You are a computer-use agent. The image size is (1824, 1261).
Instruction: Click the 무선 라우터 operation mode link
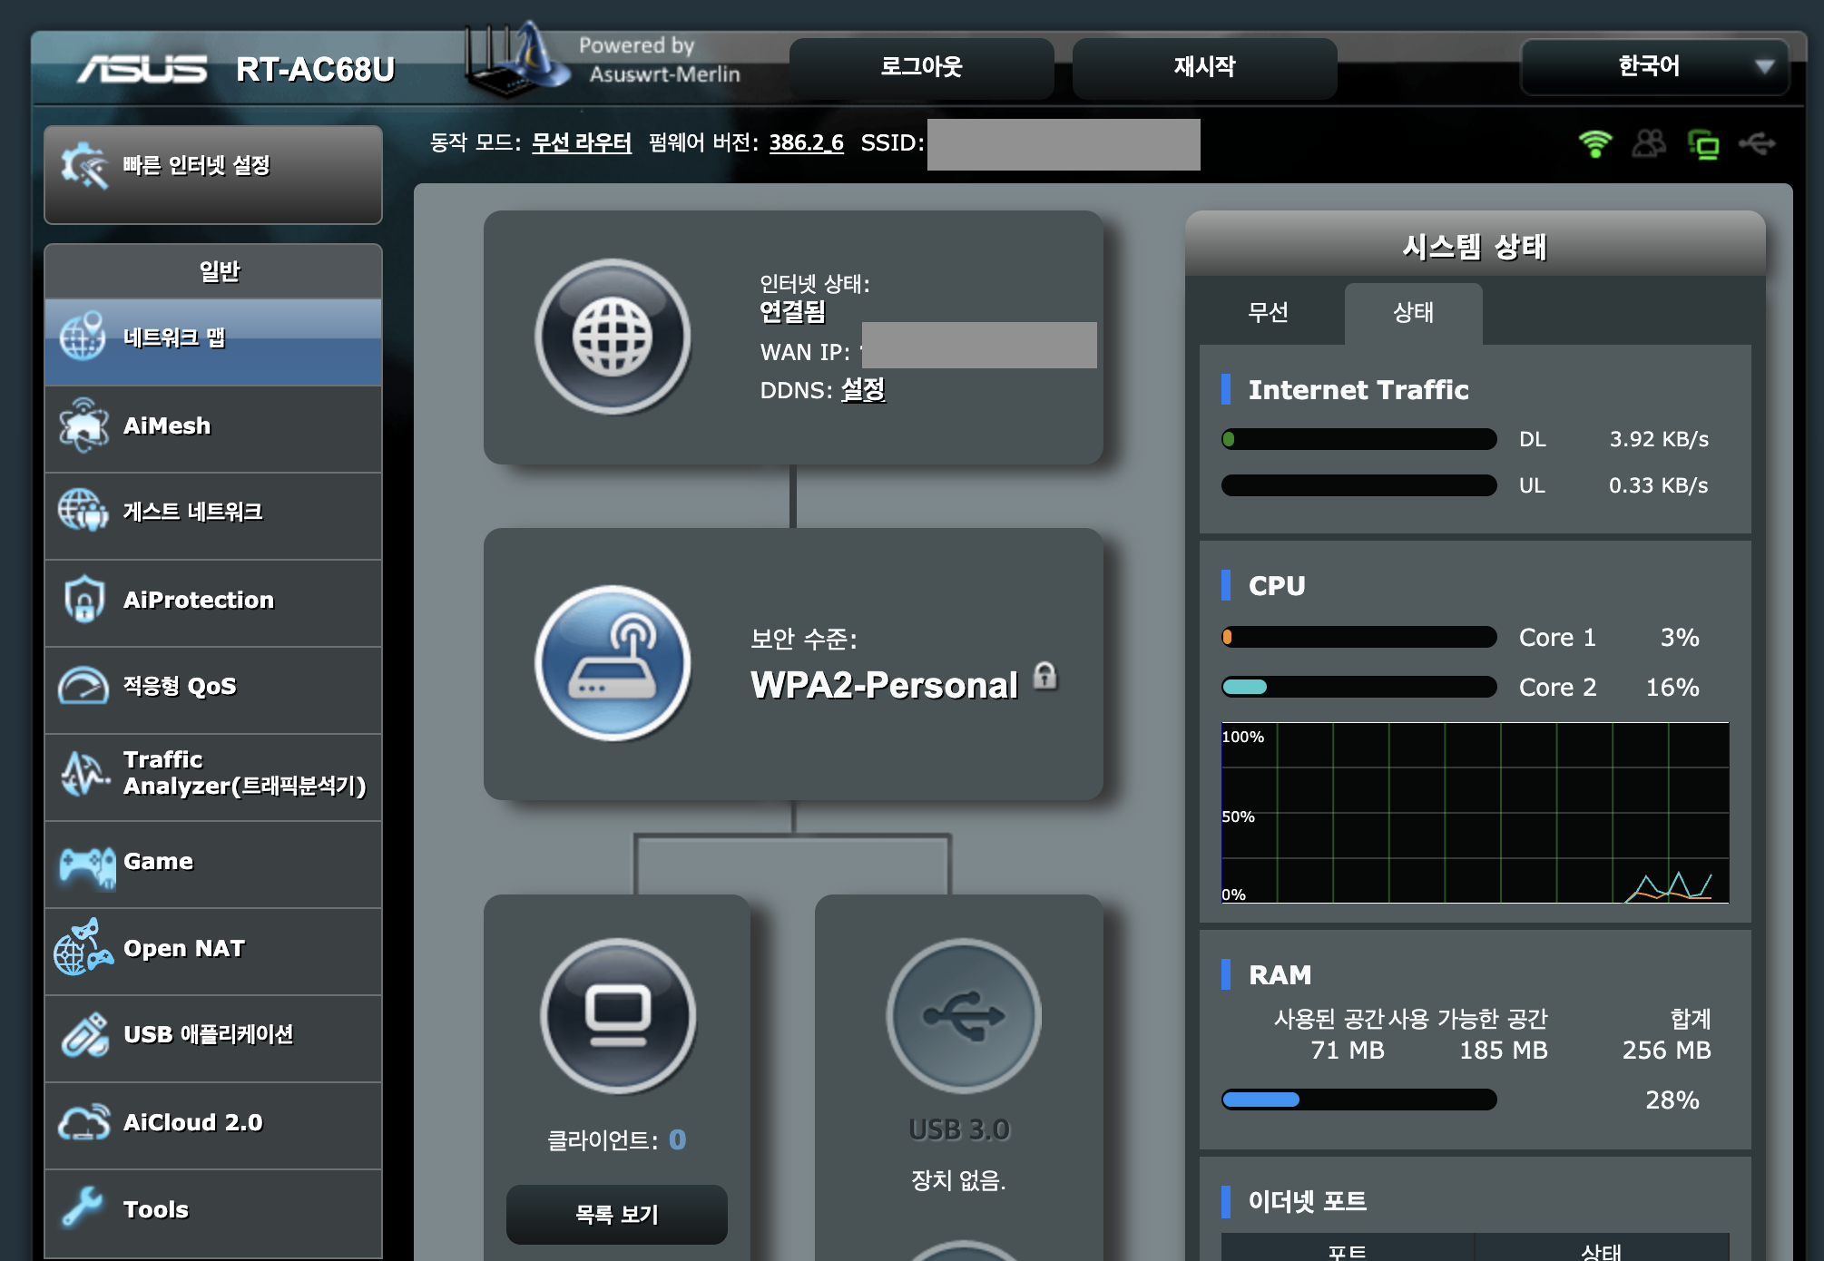click(x=581, y=143)
